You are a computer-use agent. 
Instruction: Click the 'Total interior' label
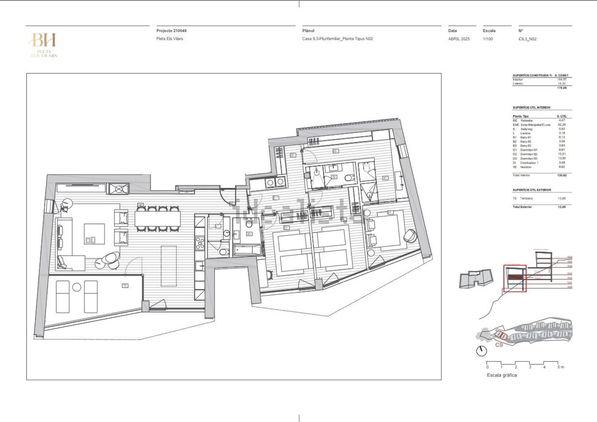click(x=522, y=175)
